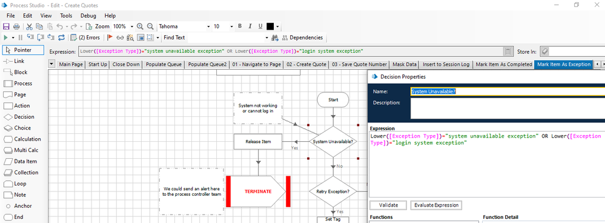Viewport: 605px width, 223px height.
Task: Click the Store In data item field
Action: tap(576, 52)
